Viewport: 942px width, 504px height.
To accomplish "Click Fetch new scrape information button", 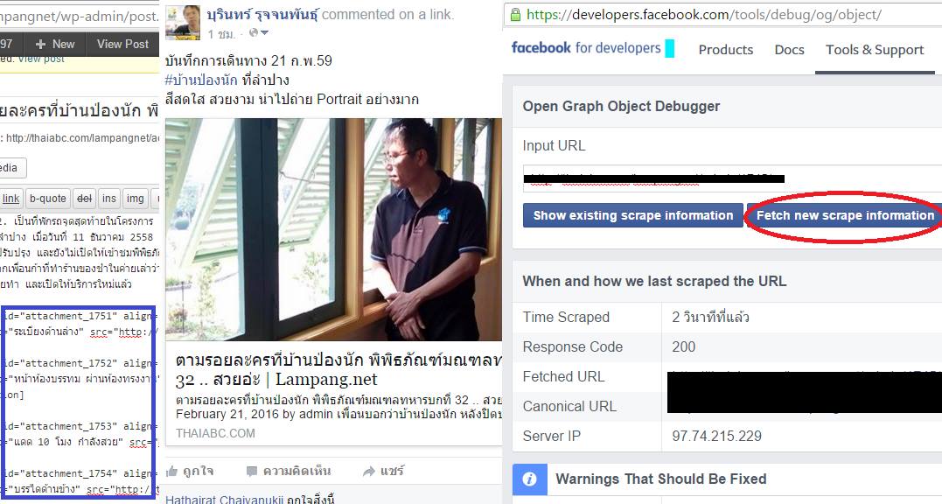I will point(845,215).
